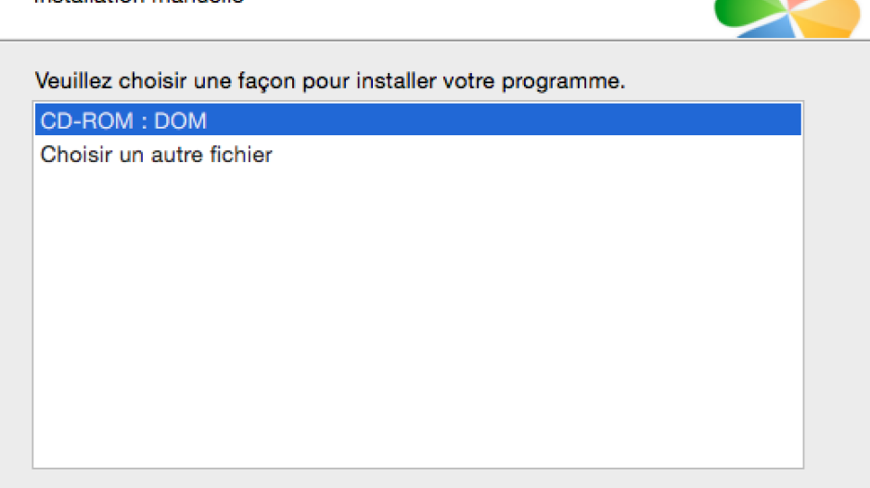Click the CD-ROM text in blue row
Viewport: 870px width, 488px height.
click(87, 120)
